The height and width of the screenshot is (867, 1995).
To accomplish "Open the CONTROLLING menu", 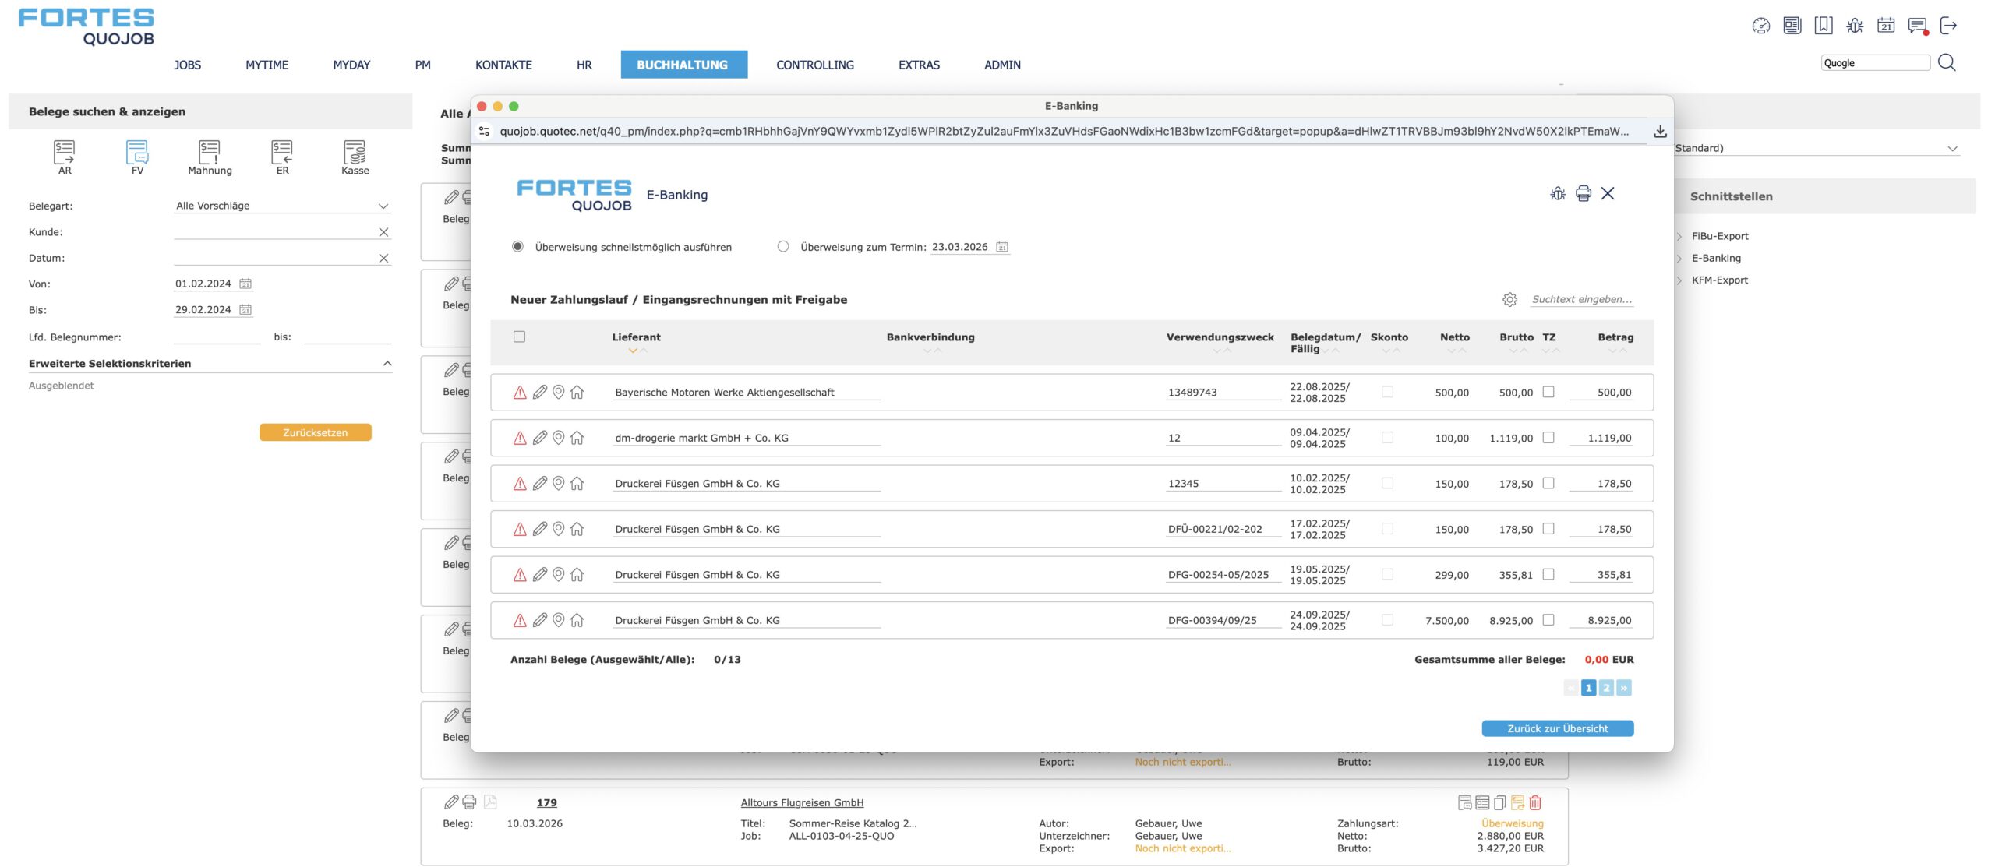I will 814,65.
